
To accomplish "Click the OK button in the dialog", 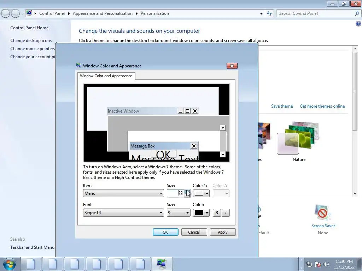I will point(165,232).
